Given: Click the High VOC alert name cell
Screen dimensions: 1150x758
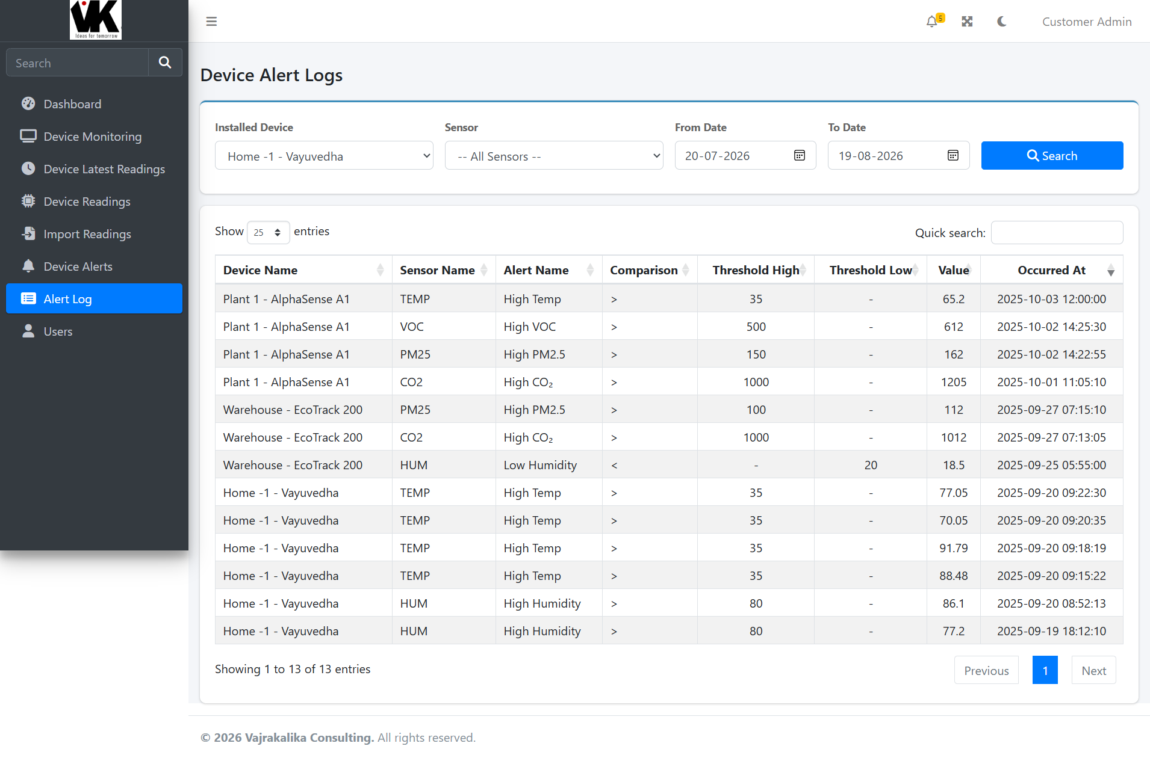Looking at the screenshot, I should point(549,327).
